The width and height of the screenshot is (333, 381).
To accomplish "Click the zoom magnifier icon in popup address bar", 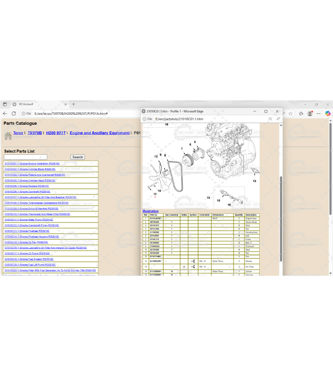I will pos(271,119).
